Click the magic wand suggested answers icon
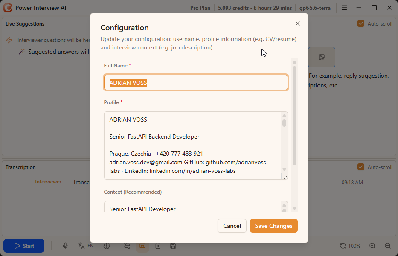 [x=22, y=52]
